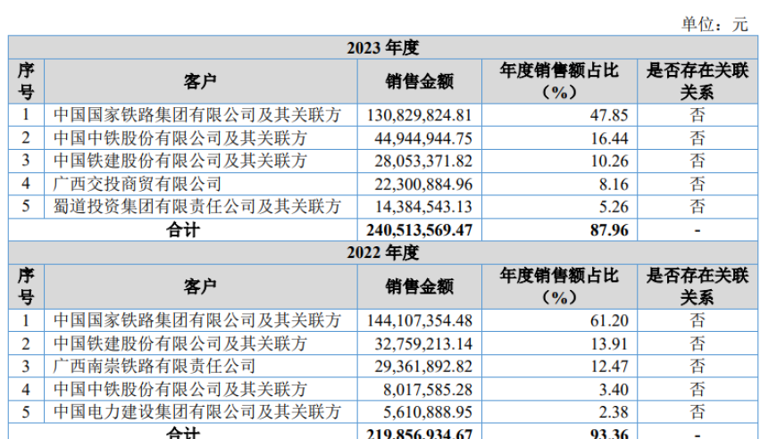
Task: Click sales amount 32,759,213.14
Action: (423, 344)
